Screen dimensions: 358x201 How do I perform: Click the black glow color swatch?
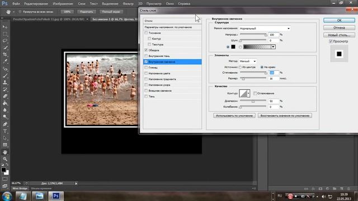(233, 47)
